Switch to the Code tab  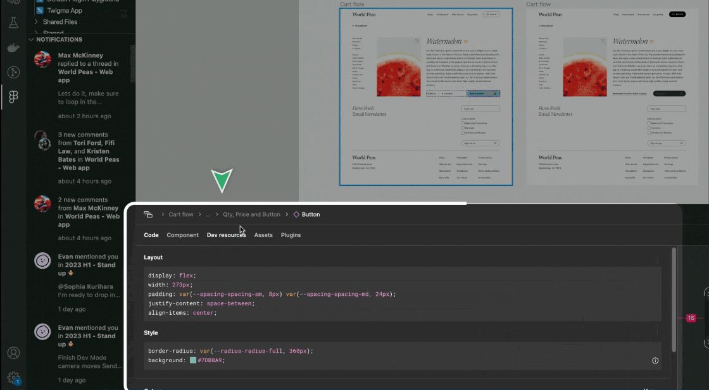151,235
